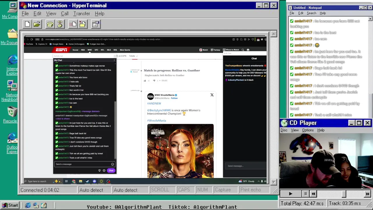Click the Watch link on ESPN header
The image size is (373, 210).
point(204,50)
